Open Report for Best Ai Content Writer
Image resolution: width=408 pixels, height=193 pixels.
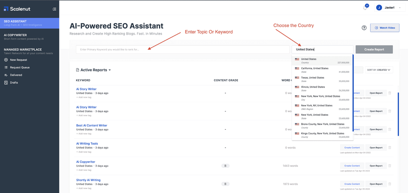(376, 129)
